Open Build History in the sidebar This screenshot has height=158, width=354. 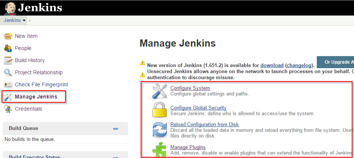[x=30, y=60]
